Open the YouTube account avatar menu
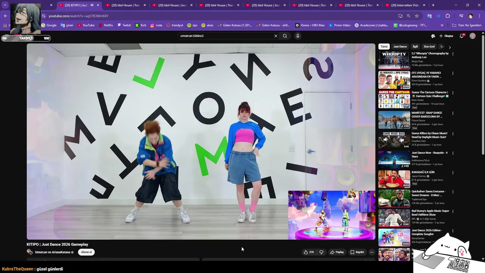 (472, 36)
